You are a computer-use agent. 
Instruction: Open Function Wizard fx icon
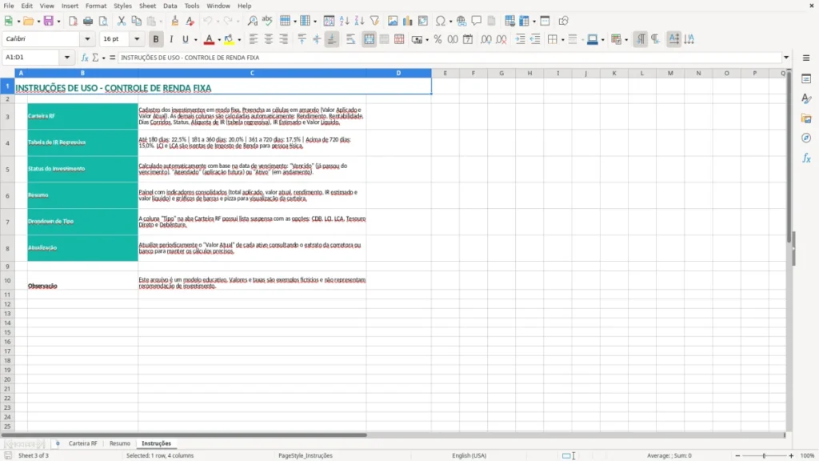point(85,58)
